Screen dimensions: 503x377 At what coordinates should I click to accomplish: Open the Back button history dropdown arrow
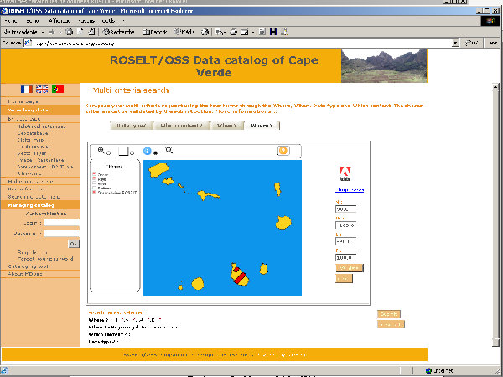click(x=43, y=32)
